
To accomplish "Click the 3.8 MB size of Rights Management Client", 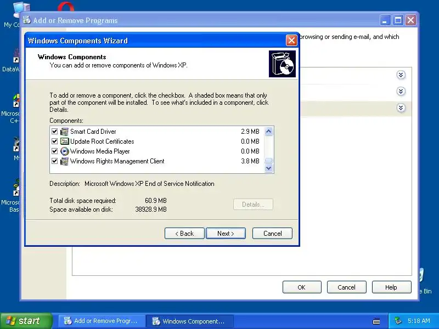I will tap(250, 161).
